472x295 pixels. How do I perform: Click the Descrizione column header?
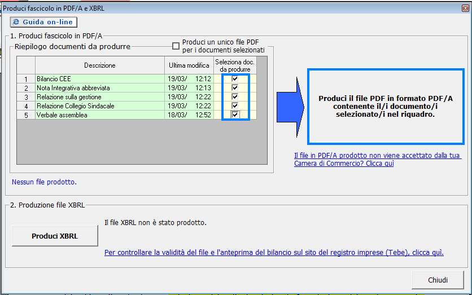point(99,65)
